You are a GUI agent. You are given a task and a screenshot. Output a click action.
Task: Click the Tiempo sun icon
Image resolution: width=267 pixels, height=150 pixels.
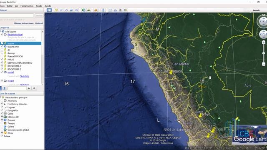click(5, 123)
